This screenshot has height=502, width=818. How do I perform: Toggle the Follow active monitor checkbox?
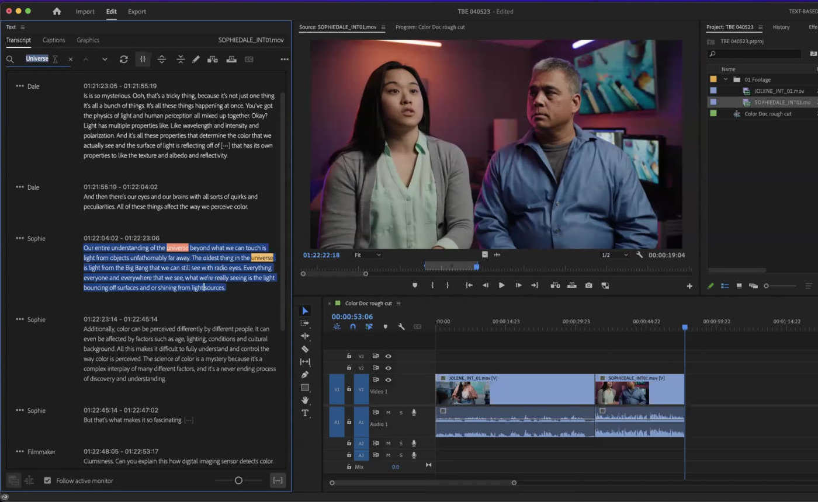47,480
